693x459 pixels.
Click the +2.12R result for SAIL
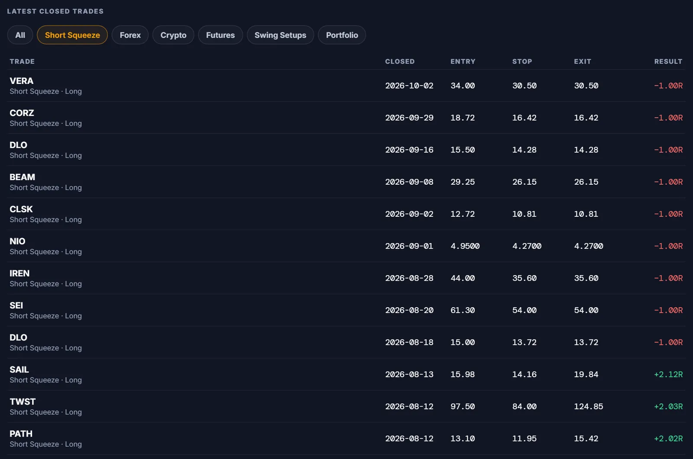(x=668, y=374)
